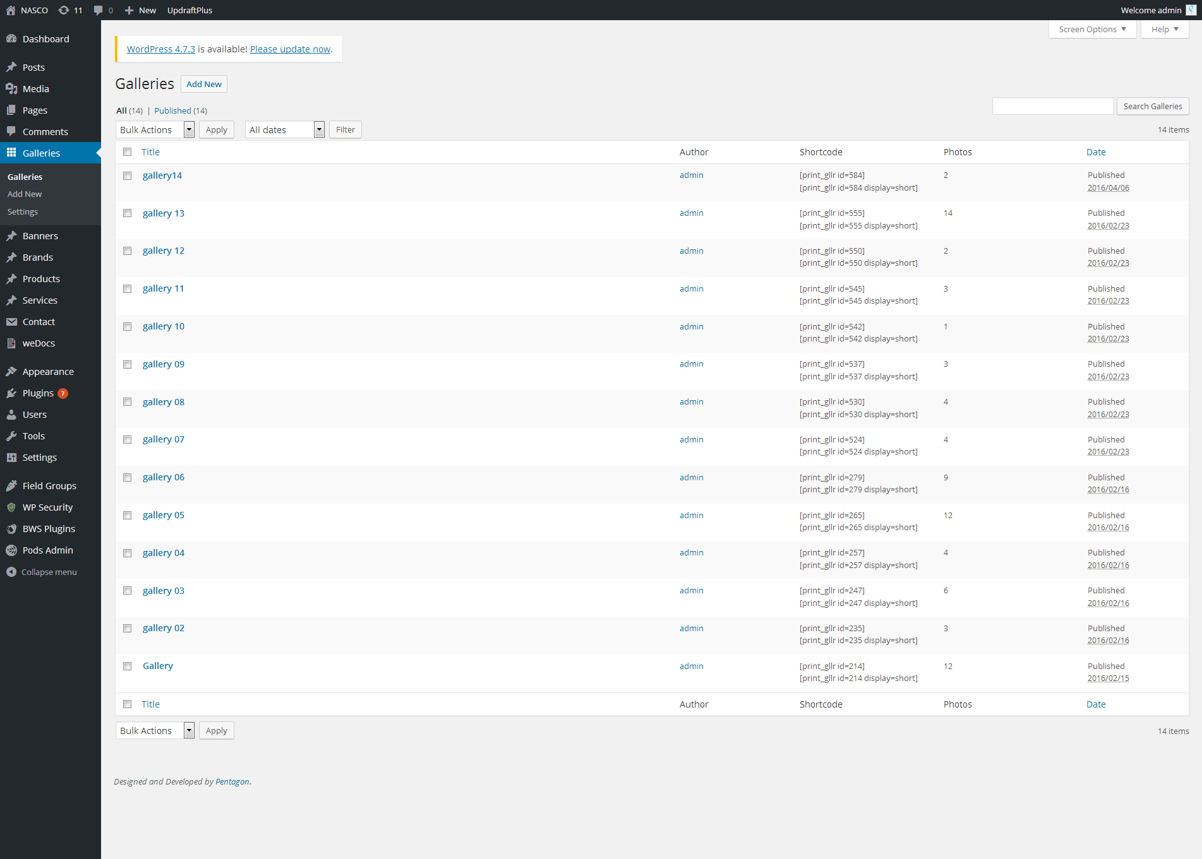Switch to the Published galleries view
This screenshot has width=1202, height=859.
pos(172,111)
